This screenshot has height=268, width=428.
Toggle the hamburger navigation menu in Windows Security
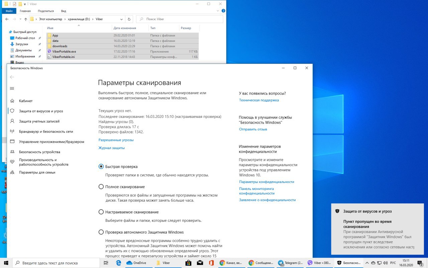12,88
